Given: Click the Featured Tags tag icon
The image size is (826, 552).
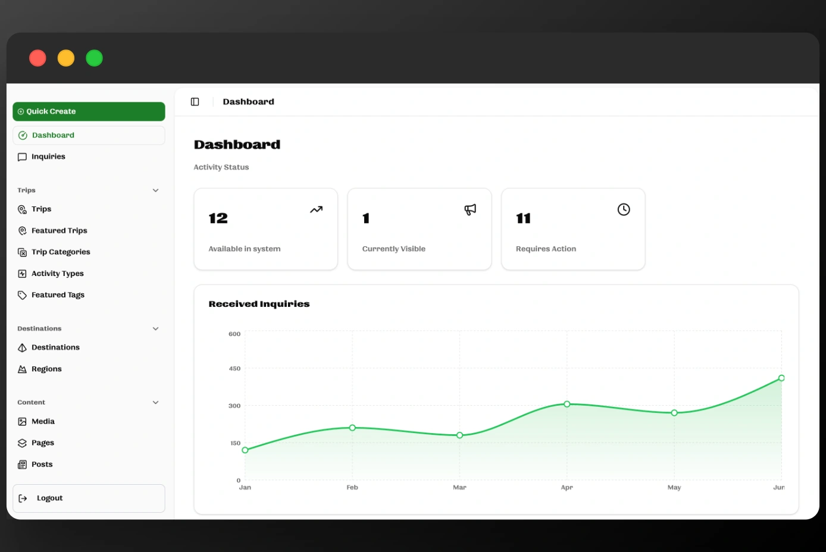Looking at the screenshot, I should tap(22, 295).
